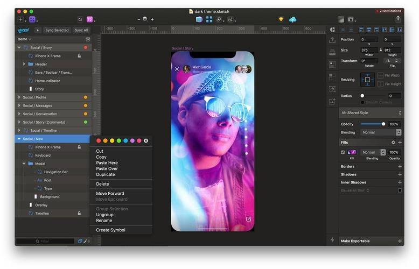
Task: Click the Craft add-photo icon
Action: [332, 101]
